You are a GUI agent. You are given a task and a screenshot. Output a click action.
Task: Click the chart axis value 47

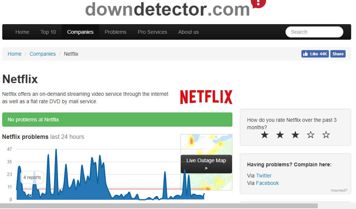click(x=9, y=149)
